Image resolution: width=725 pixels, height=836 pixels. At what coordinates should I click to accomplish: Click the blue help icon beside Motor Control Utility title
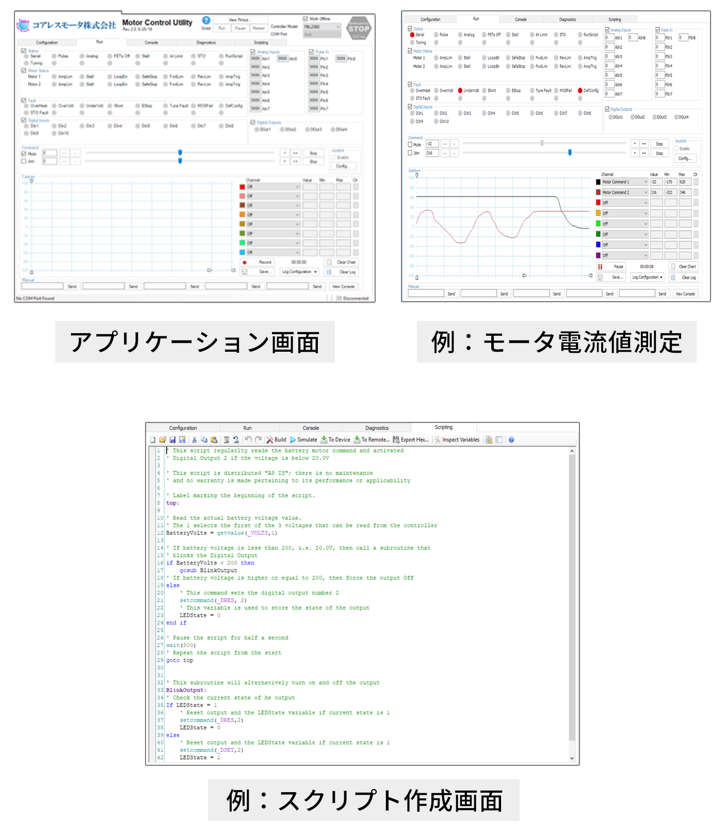click(x=206, y=20)
